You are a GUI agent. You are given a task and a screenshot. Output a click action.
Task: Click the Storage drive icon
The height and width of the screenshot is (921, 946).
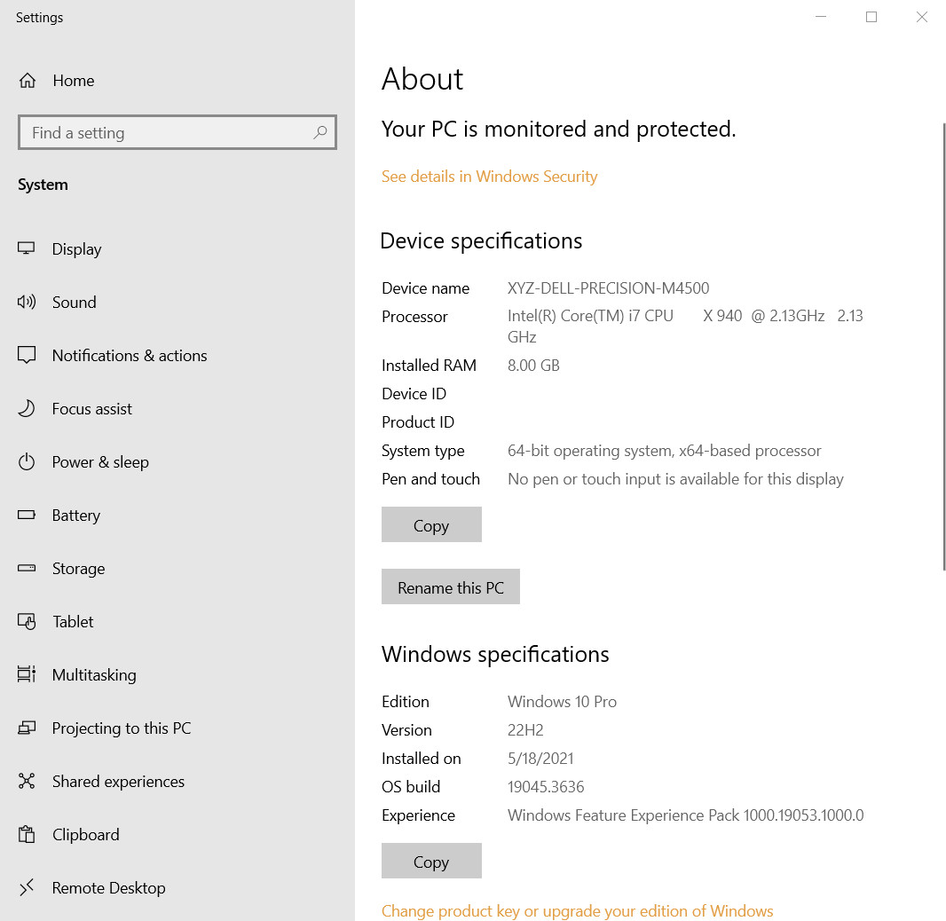tap(27, 568)
